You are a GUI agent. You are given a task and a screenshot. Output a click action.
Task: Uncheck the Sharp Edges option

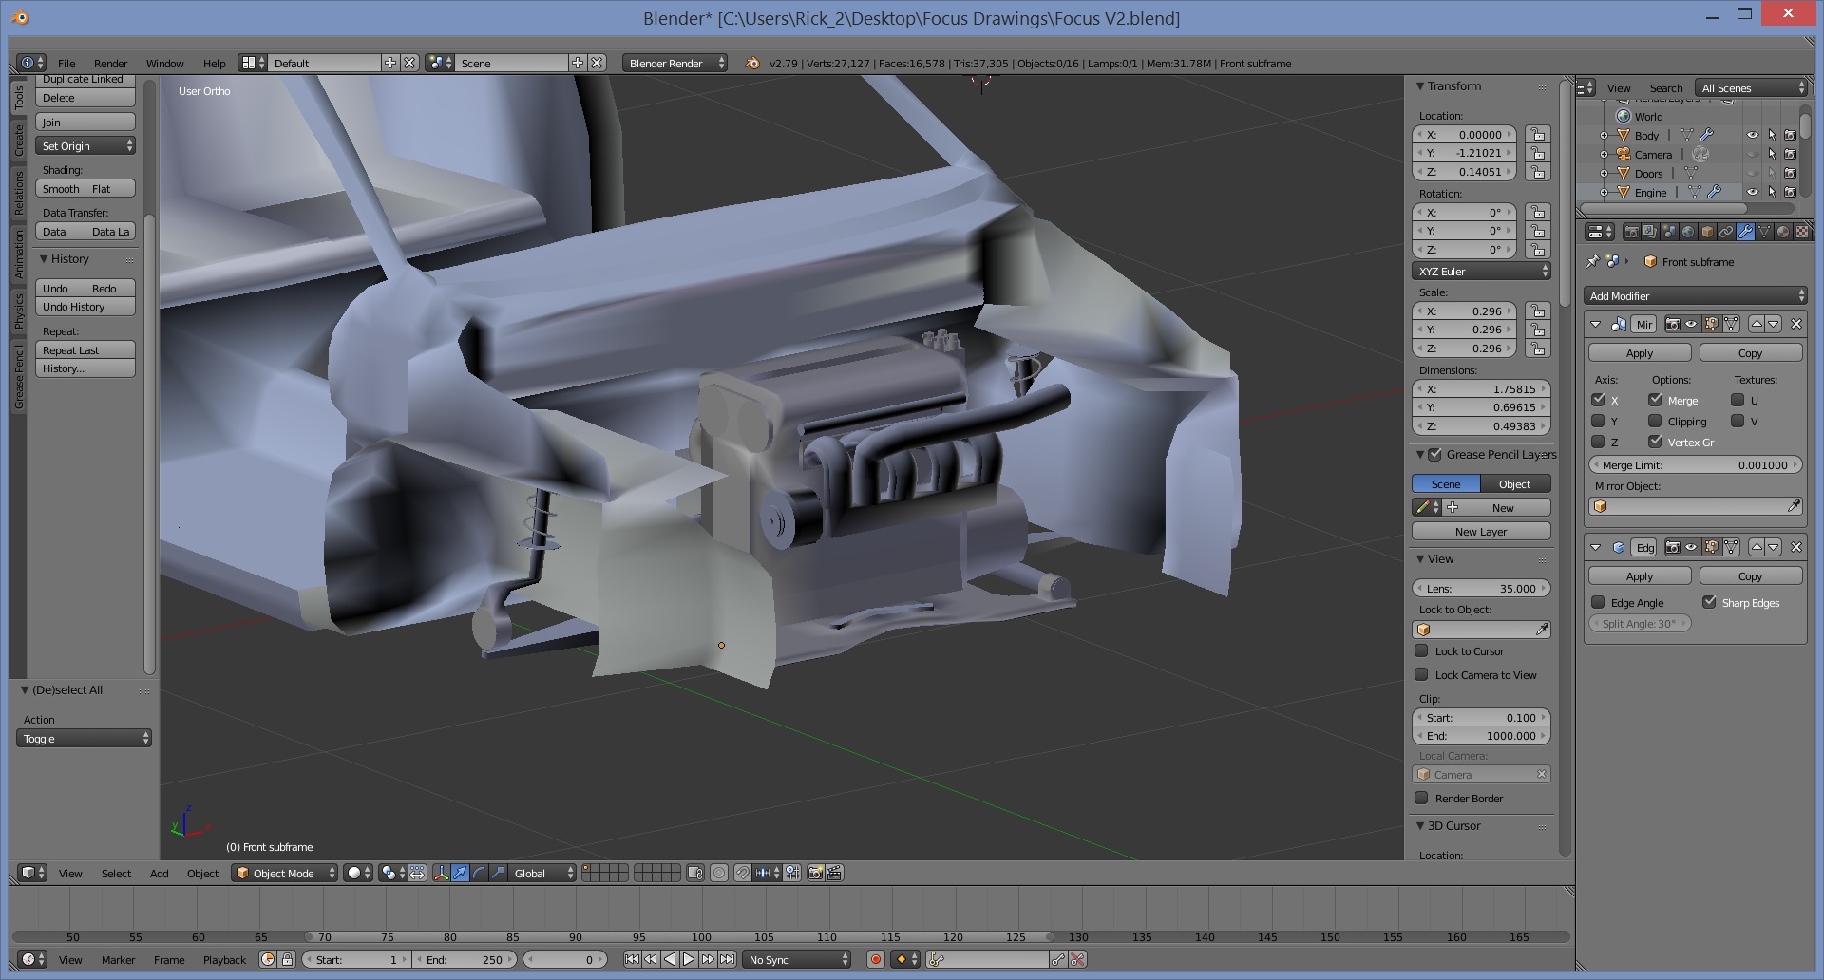click(x=1709, y=602)
